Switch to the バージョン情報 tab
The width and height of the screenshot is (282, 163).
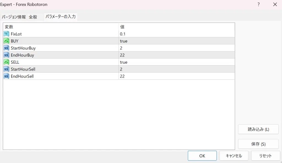[x=14, y=17]
